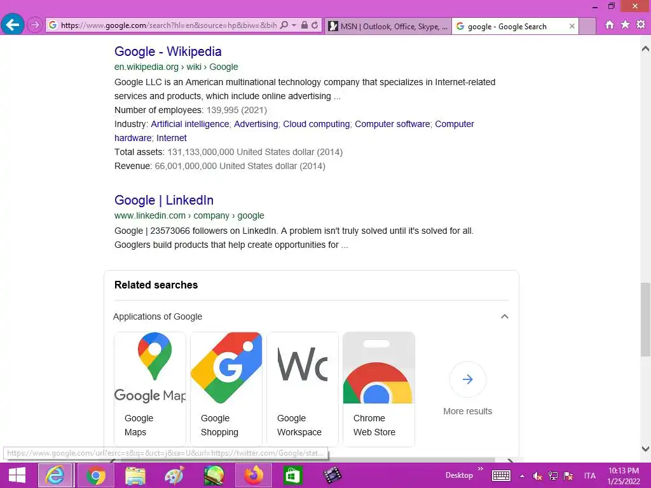Image resolution: width=651 pixels, height=488 pixels.
Task: Click the Internet industry link
Action: tap(172, 138)
